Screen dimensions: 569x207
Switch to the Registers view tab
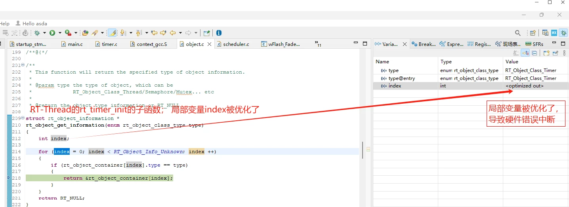(x=479, y=44)
